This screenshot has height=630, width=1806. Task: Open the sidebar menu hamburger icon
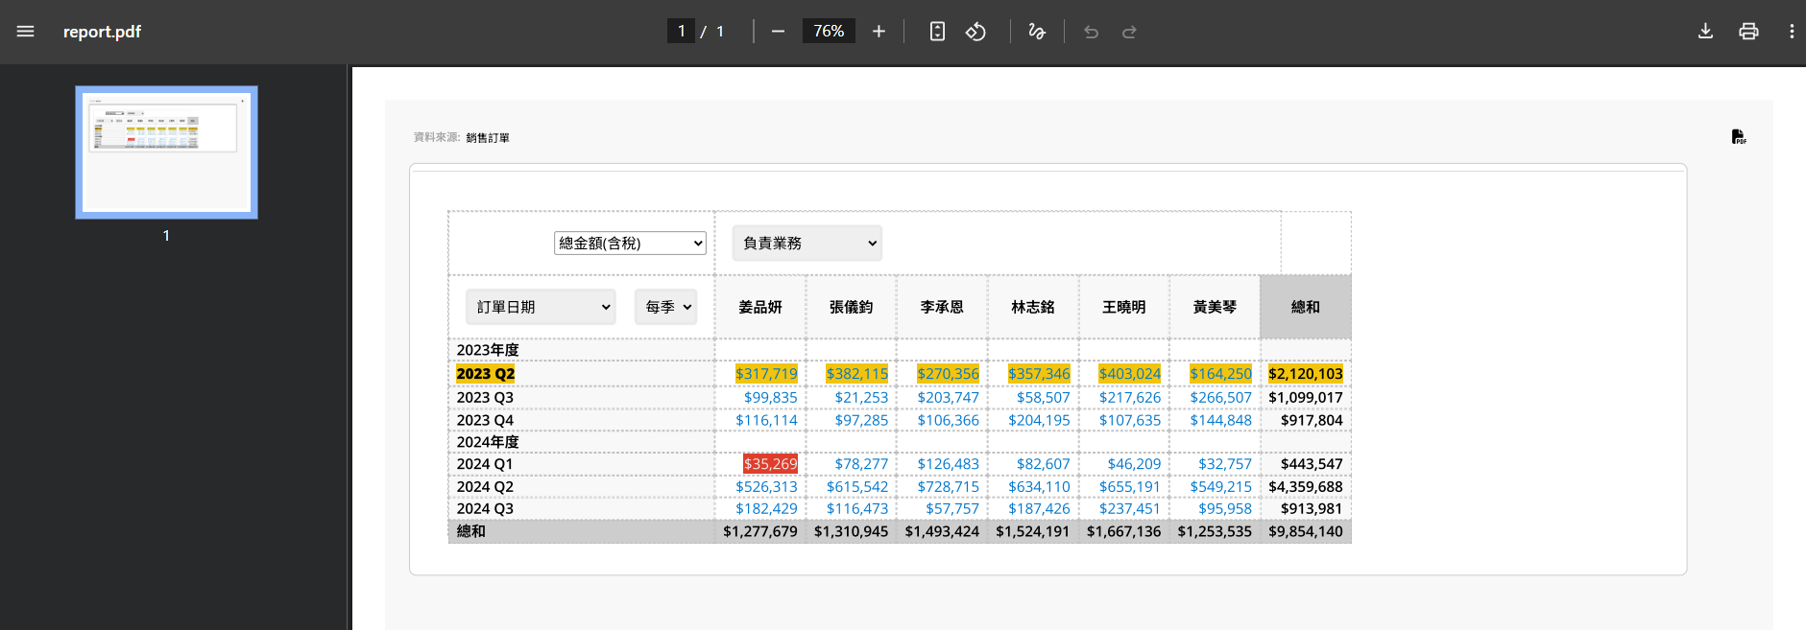coord(26,32)
